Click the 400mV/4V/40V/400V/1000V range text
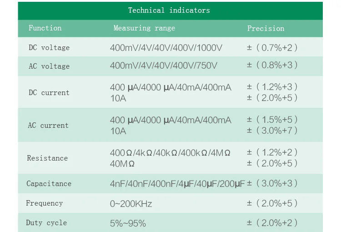 tap(166, 47)
